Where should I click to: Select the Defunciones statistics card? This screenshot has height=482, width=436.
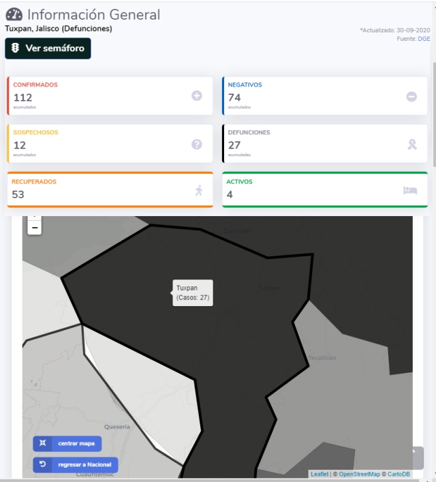point(324,143)
